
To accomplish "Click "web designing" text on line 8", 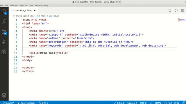I will (152, 46).
